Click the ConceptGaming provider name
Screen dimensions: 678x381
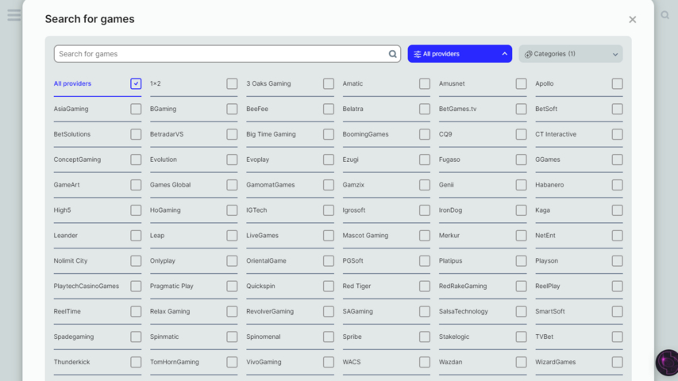click(x=77, y=160)
